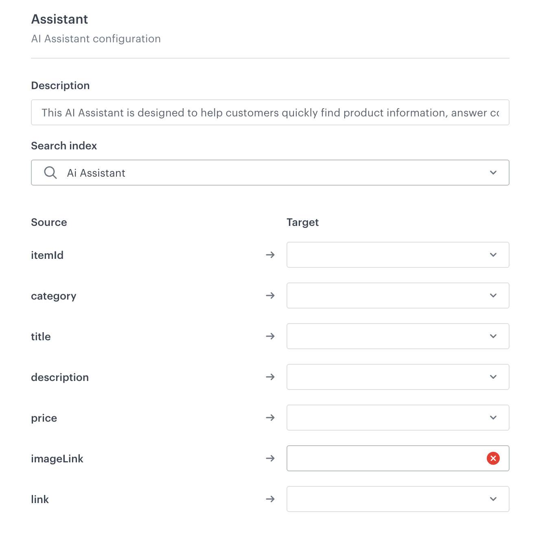Open the category target dropdown
The image size is (547, 534).
493,295
